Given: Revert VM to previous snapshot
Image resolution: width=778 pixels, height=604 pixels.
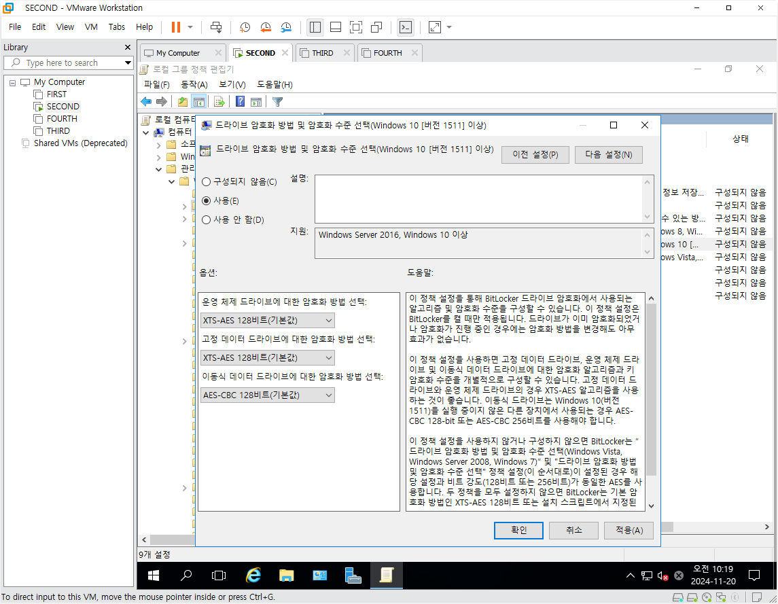Looking at the screenshot, I should (x=266, y=27).
